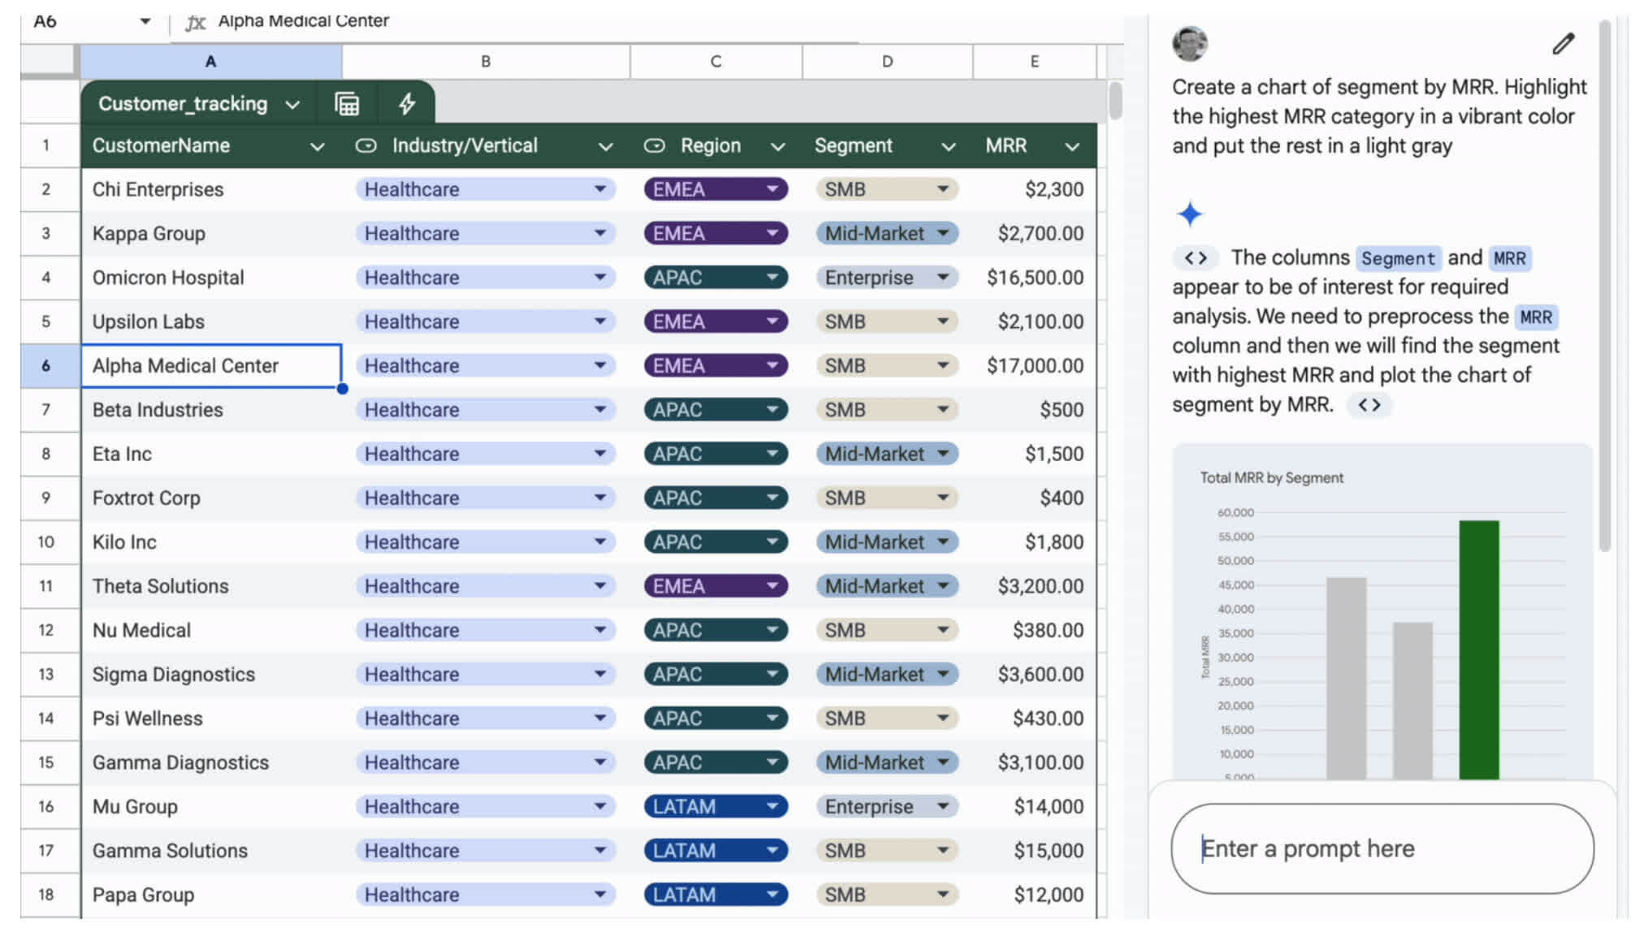The image size is (1644, 936).
Task: Click the blue Gemini sparkle icon
Action: [x=1190, y=214]
